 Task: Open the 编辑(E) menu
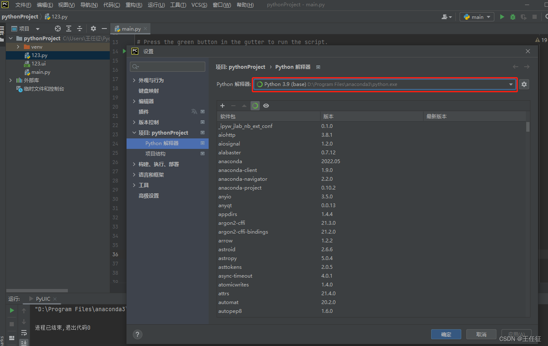pos(45,5)
